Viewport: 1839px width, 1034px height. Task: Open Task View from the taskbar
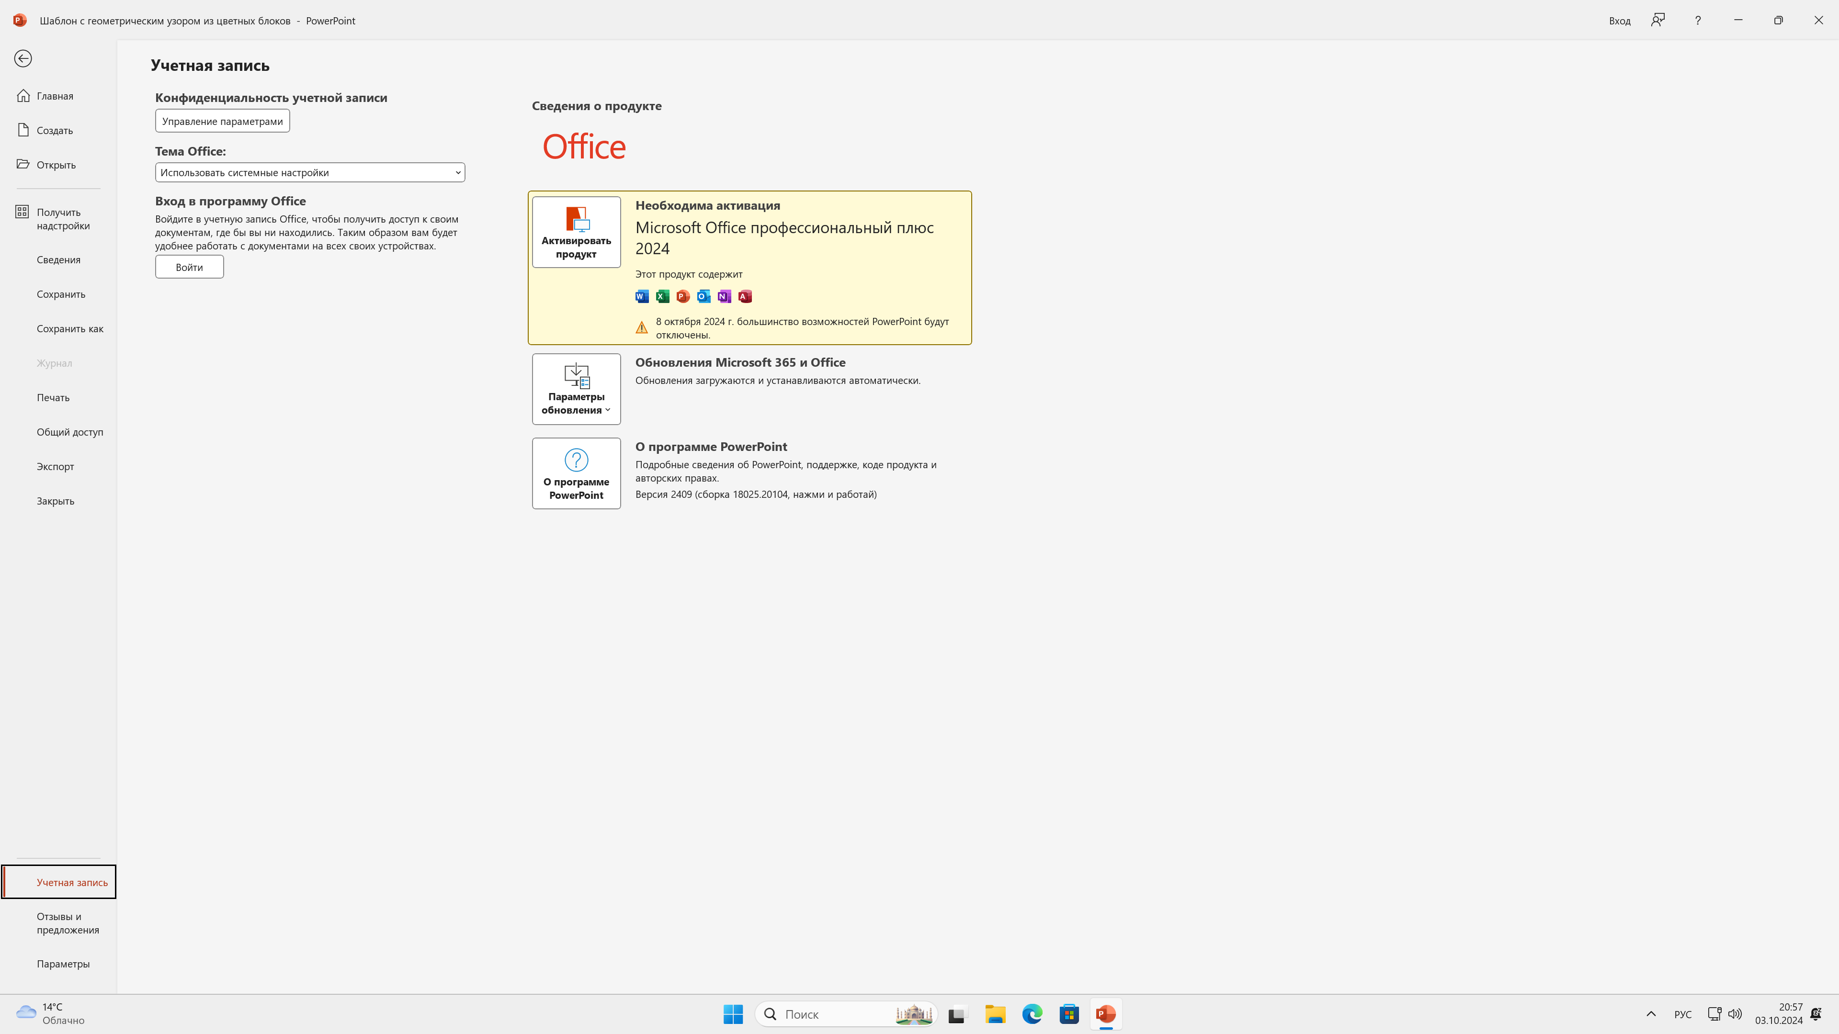(957, 1014)
